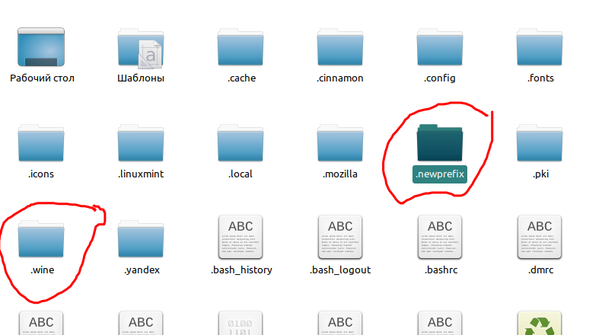Open the .pki folder icon
The height and width of the screenshot is (335, 602).
[540, 143]
